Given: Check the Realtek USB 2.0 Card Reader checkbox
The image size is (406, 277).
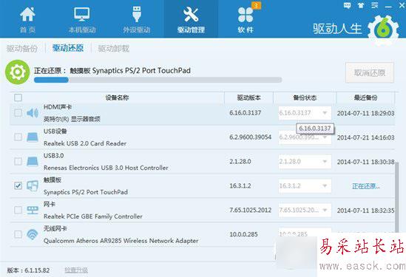Looking at the screenshot, I should [18, 137].
